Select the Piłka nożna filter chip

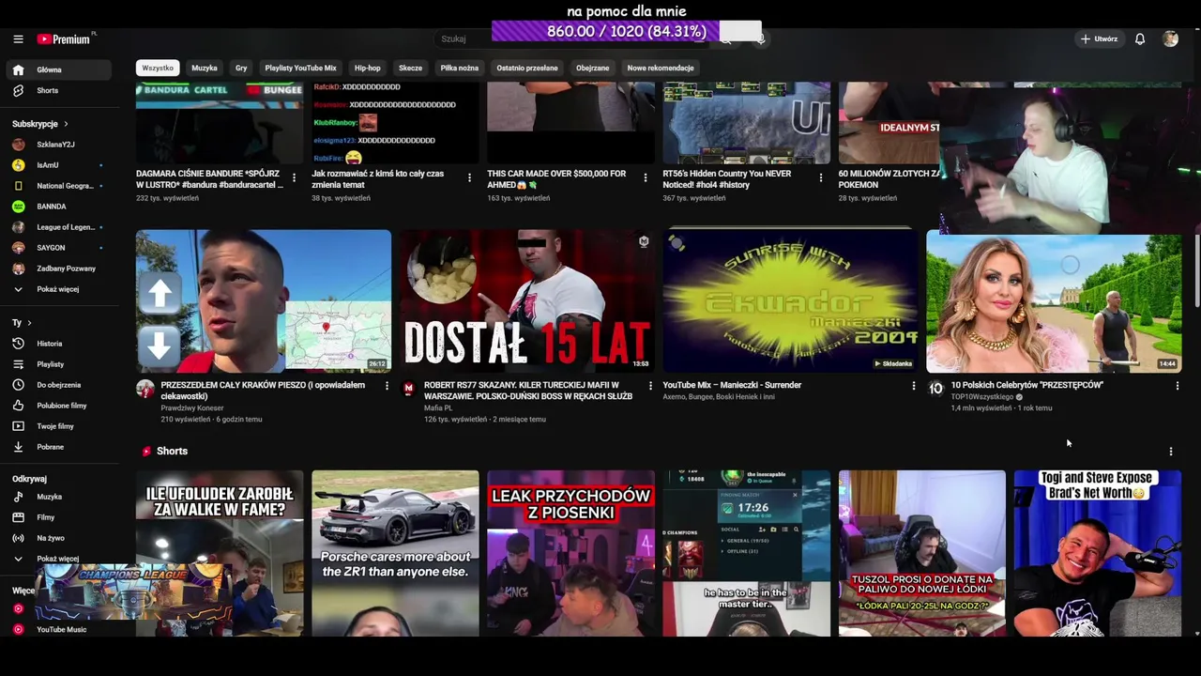click(460, 68)
